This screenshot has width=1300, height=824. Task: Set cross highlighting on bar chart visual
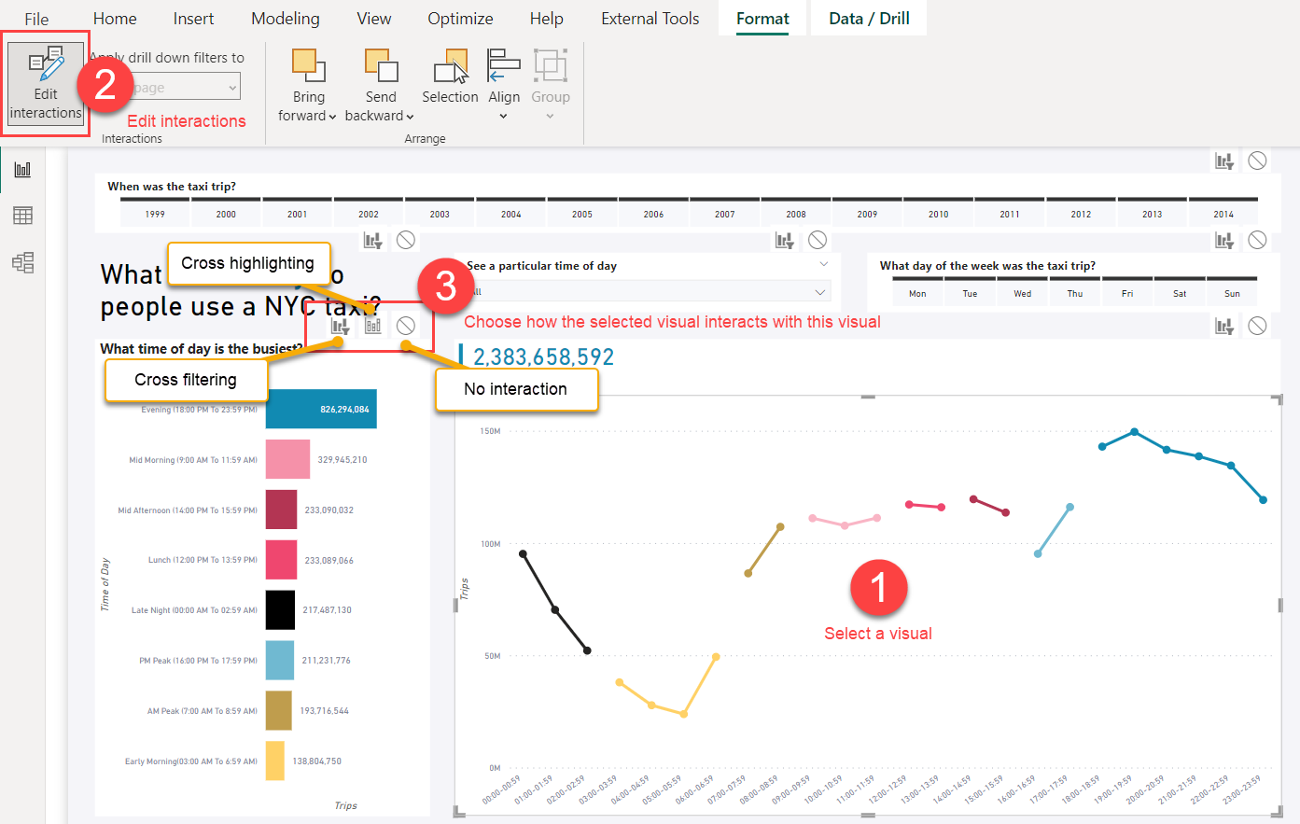pos(373,326)
